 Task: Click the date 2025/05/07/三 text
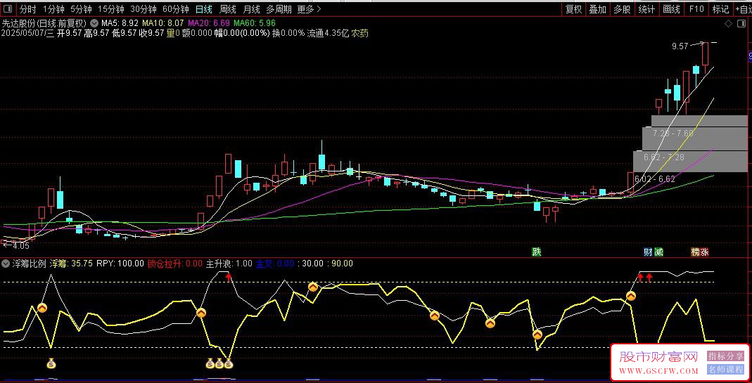[x=29, y=33]
